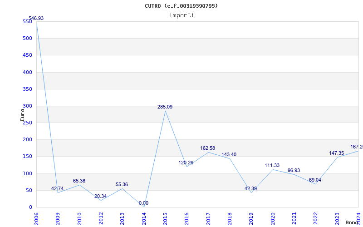363x227 pixels.
Task: Select x-axis year 2015
Action: click(x=165, y=219)
